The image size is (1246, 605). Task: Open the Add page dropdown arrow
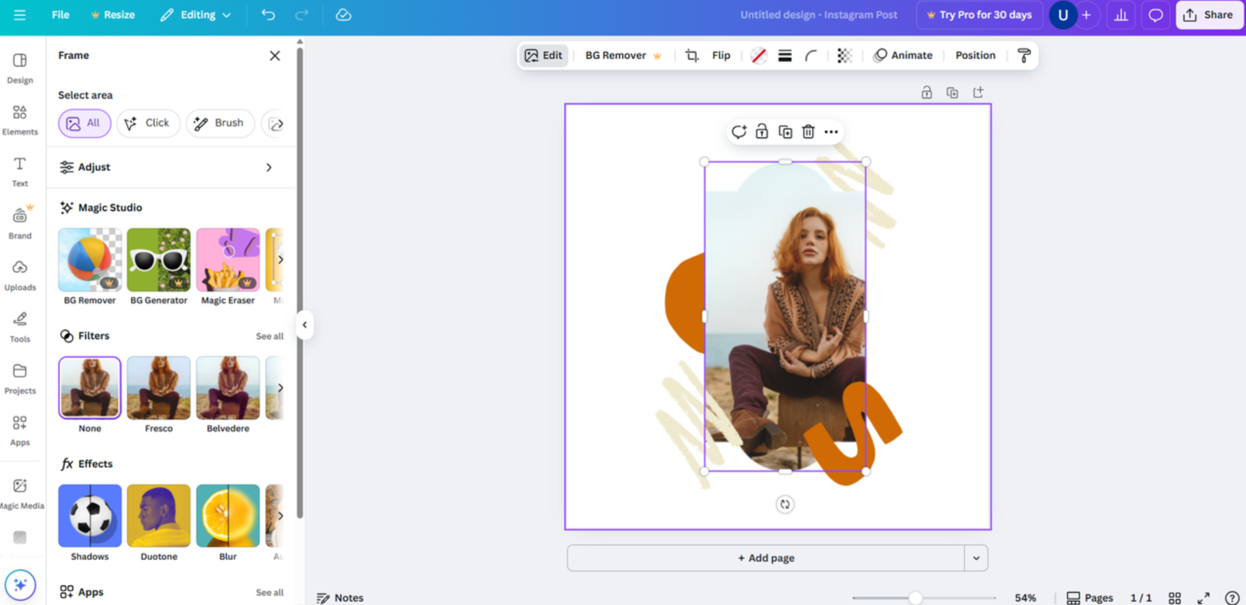pyautogui.click(x=975, y=558)
